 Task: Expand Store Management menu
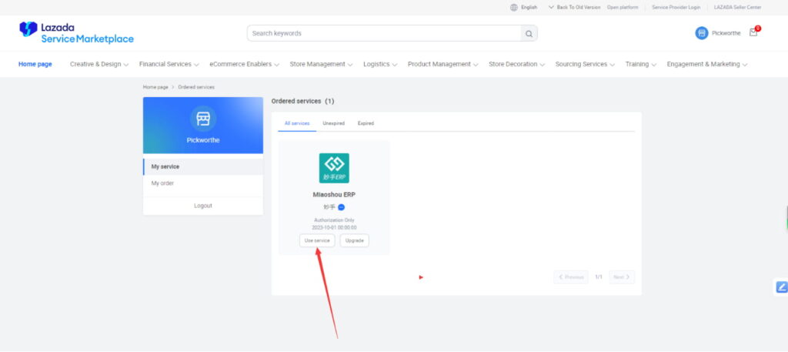click(321, 65)
